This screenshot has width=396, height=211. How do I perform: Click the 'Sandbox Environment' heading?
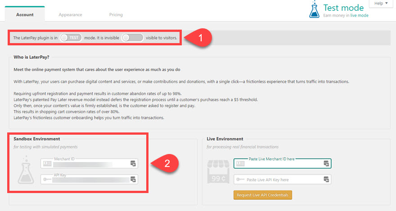tap(36, 139)
